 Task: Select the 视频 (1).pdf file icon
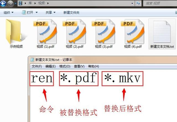pyautogui.click(x=45, y=31)
